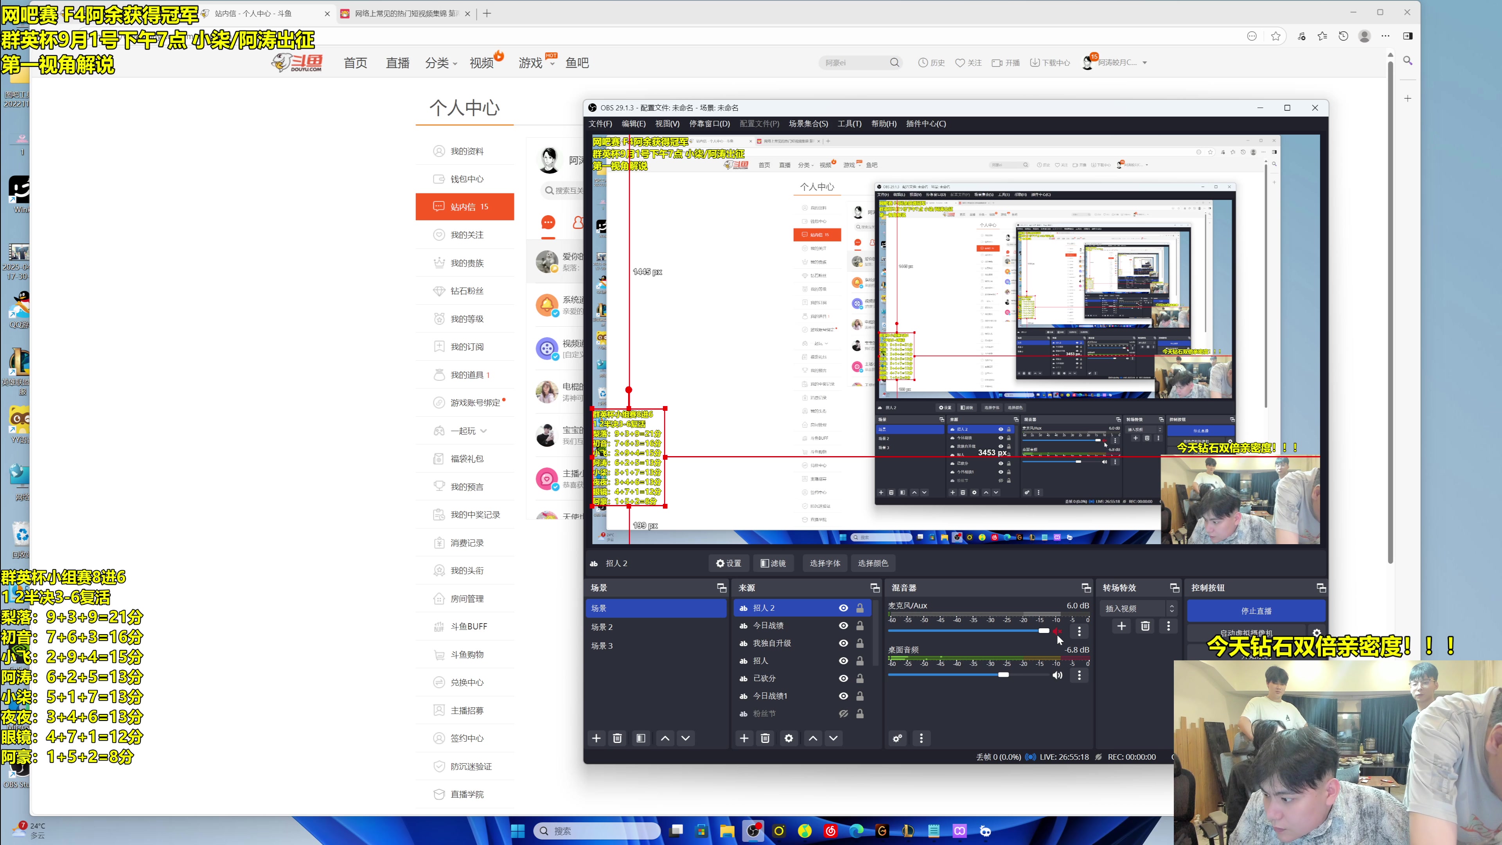This screenshot has height=845, width=1502.
Task: Open the transition properties three-dot menu
Action: click(1168, 626)
